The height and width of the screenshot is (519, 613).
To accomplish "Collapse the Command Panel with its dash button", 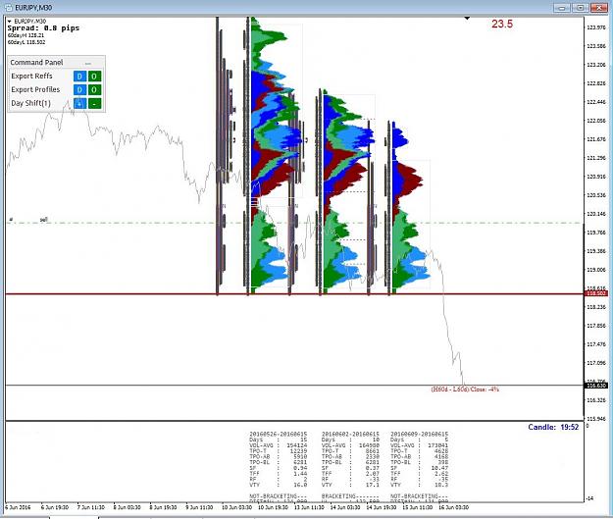I will tap(88, 63).
